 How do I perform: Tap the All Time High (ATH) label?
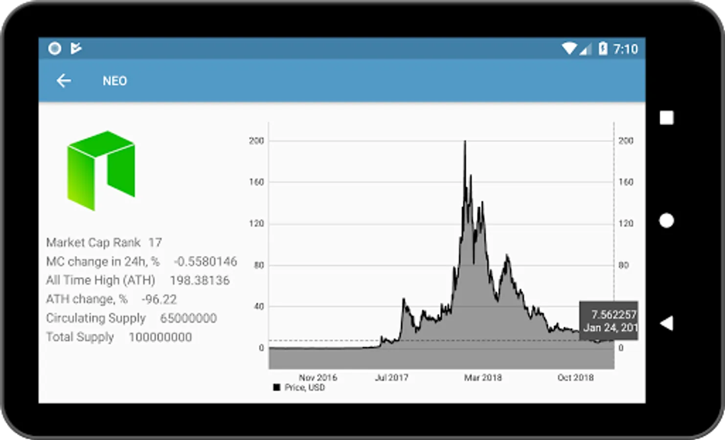[x=100, y=280]
